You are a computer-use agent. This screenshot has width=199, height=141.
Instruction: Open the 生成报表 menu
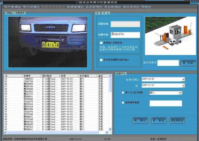tap(94, 7)
